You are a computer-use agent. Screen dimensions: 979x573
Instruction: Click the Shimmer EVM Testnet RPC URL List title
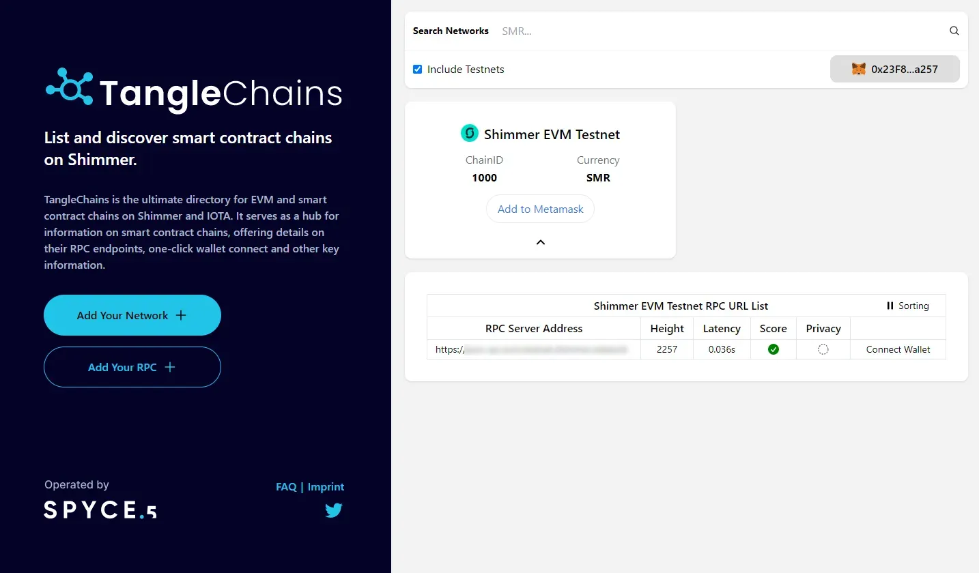[681, 306]
